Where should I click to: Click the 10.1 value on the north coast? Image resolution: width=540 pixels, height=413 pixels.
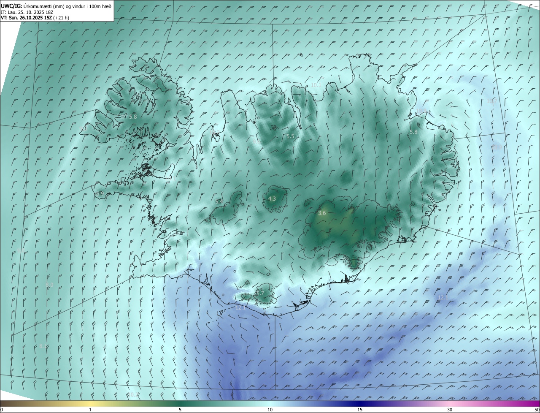[316, 85]
